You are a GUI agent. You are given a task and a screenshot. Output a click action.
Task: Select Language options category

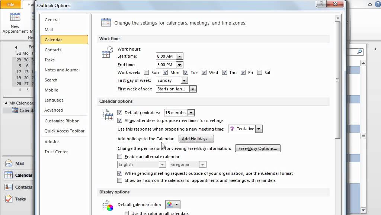click(x=64, y=100)
